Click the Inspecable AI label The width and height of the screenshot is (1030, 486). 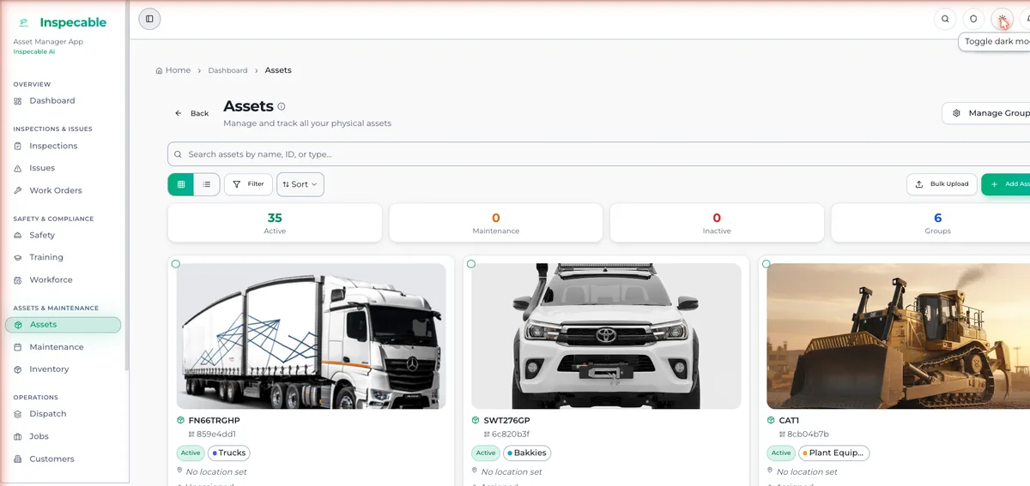coord(34,52)
